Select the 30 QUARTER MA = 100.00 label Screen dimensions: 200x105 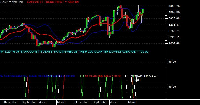point(37,76)
